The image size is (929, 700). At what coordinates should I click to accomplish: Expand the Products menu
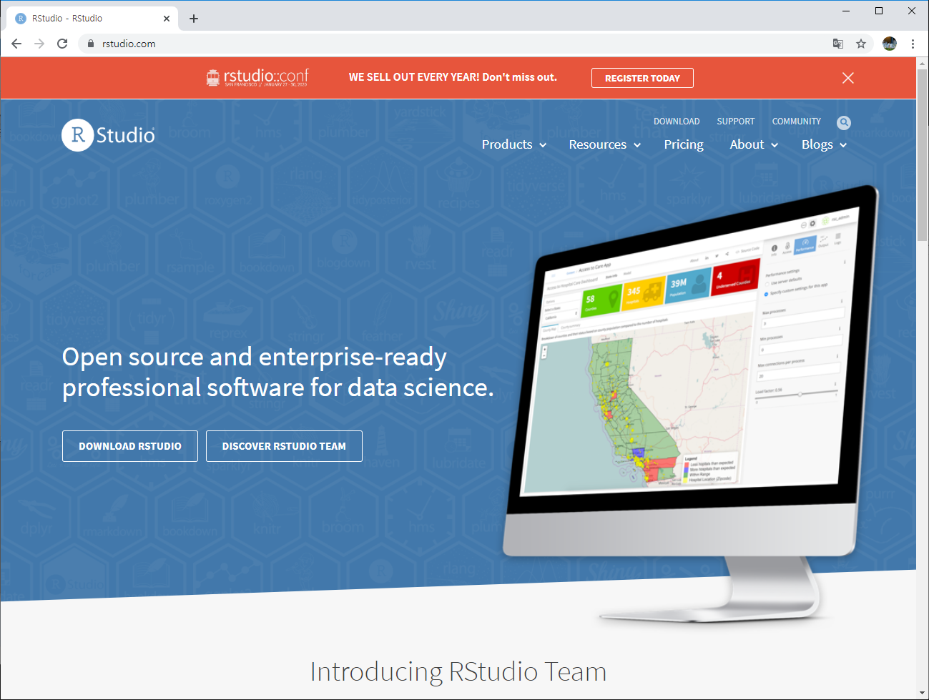[x=513, y=144]
